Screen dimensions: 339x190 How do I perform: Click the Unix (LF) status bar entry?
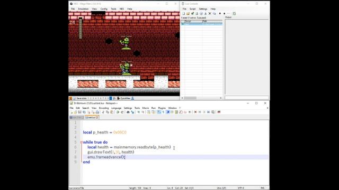(221, 188)
